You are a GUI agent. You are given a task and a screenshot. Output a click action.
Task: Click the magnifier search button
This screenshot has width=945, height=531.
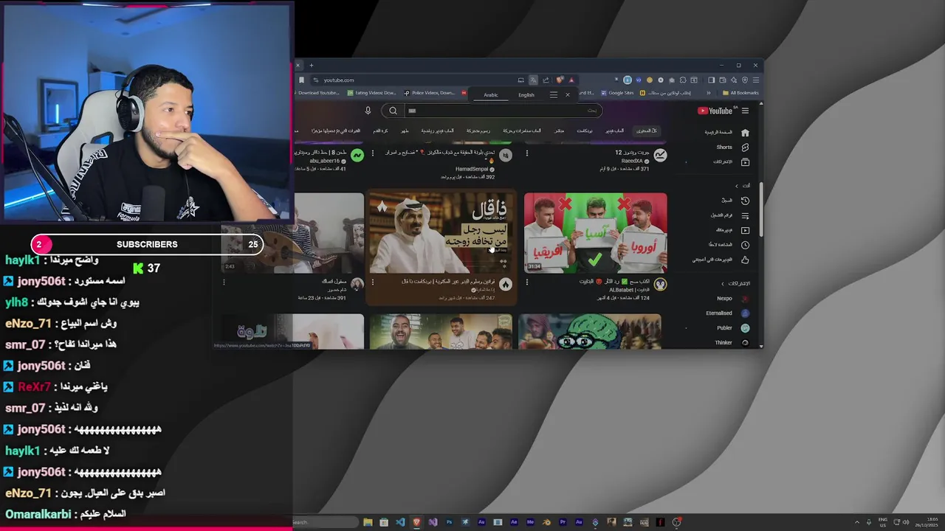[x=393, y=111]
